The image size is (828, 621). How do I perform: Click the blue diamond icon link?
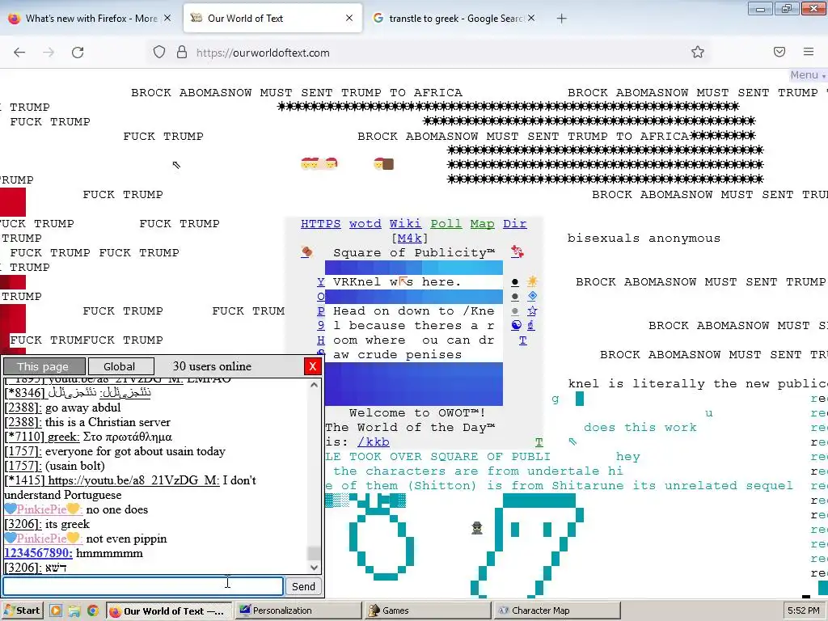[x=532, y=296]
